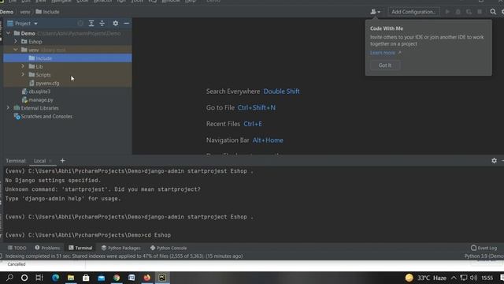Add a new terminal session tab
Viewport: 504px width, 284px height.
62,161
